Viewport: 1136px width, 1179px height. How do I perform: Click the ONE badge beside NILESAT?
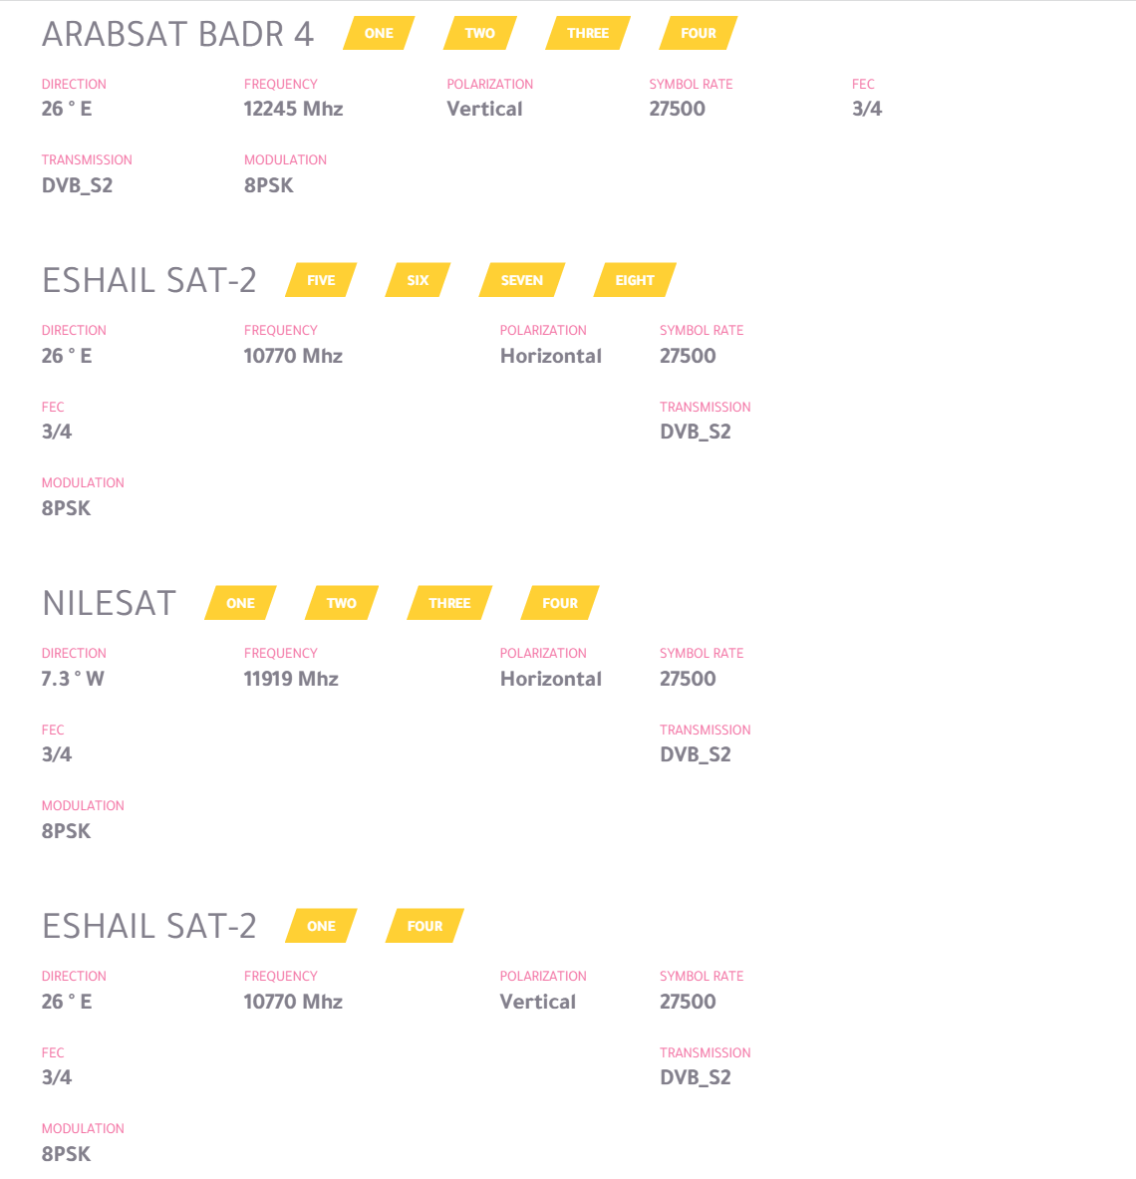click(240, 603)
